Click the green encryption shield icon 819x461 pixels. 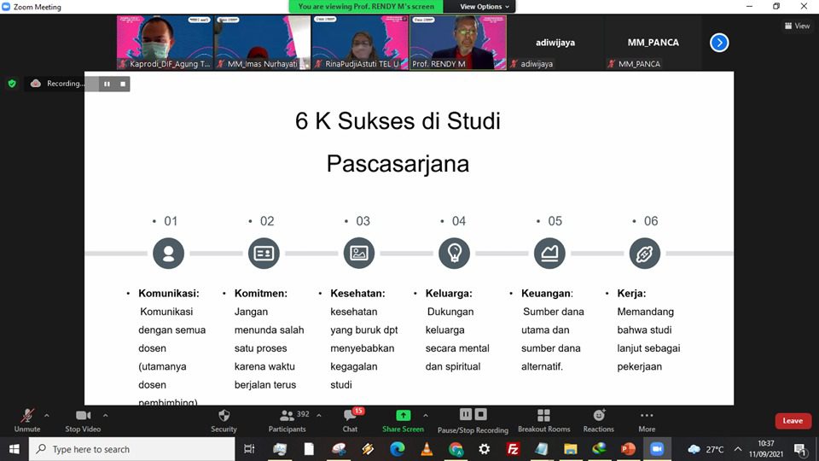[x=12, y=84]
